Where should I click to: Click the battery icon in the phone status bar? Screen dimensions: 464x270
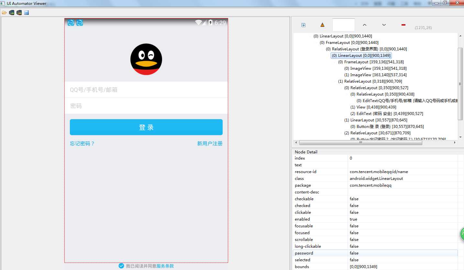[211, 23]
